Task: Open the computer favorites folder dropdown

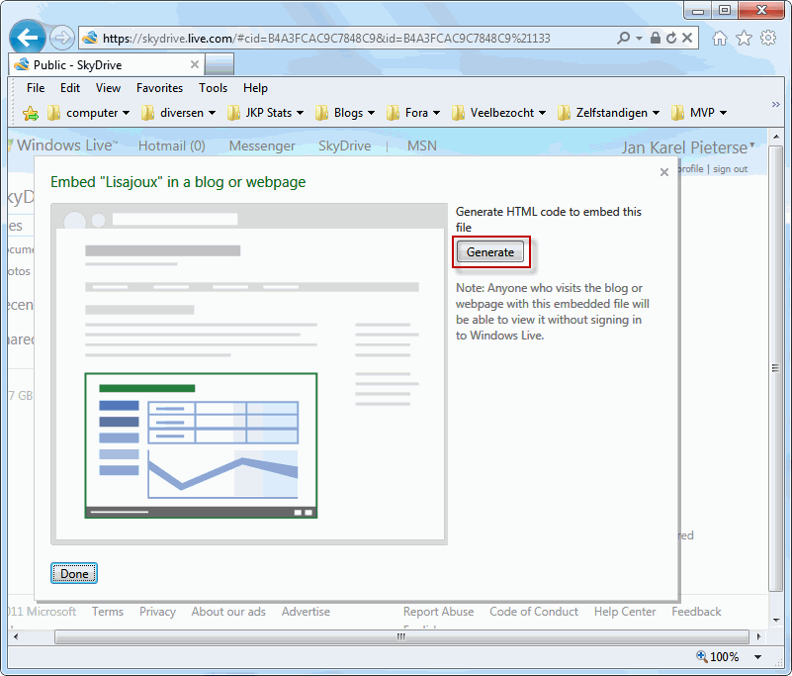Action: pyautogui.click(x=88, y=113)
